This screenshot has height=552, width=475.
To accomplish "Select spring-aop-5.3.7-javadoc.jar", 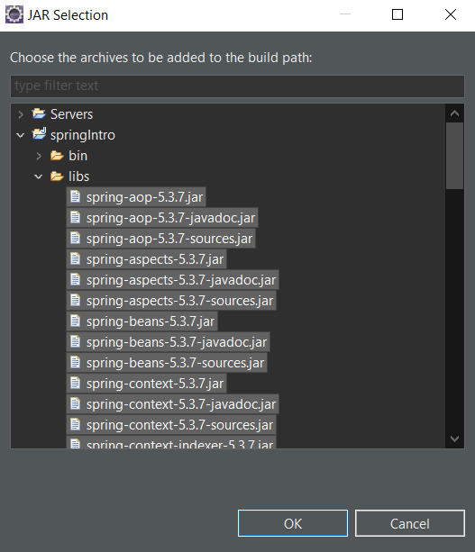I will (162, 218).
